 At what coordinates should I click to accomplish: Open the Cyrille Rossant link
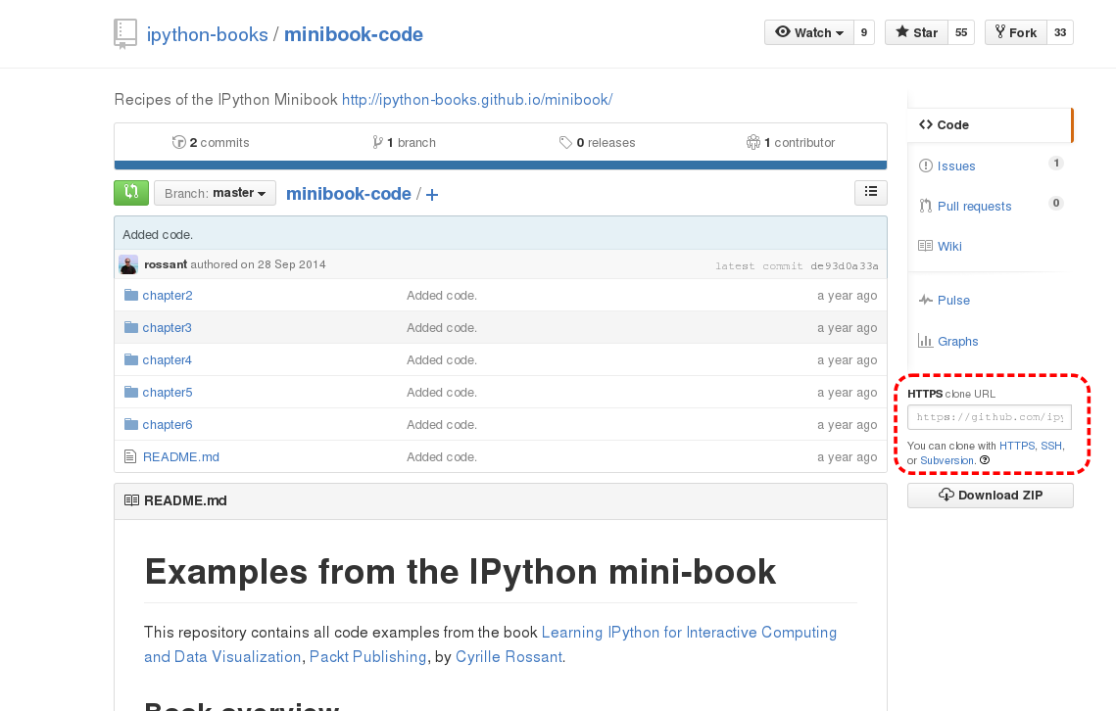click(x=509, y=656)
